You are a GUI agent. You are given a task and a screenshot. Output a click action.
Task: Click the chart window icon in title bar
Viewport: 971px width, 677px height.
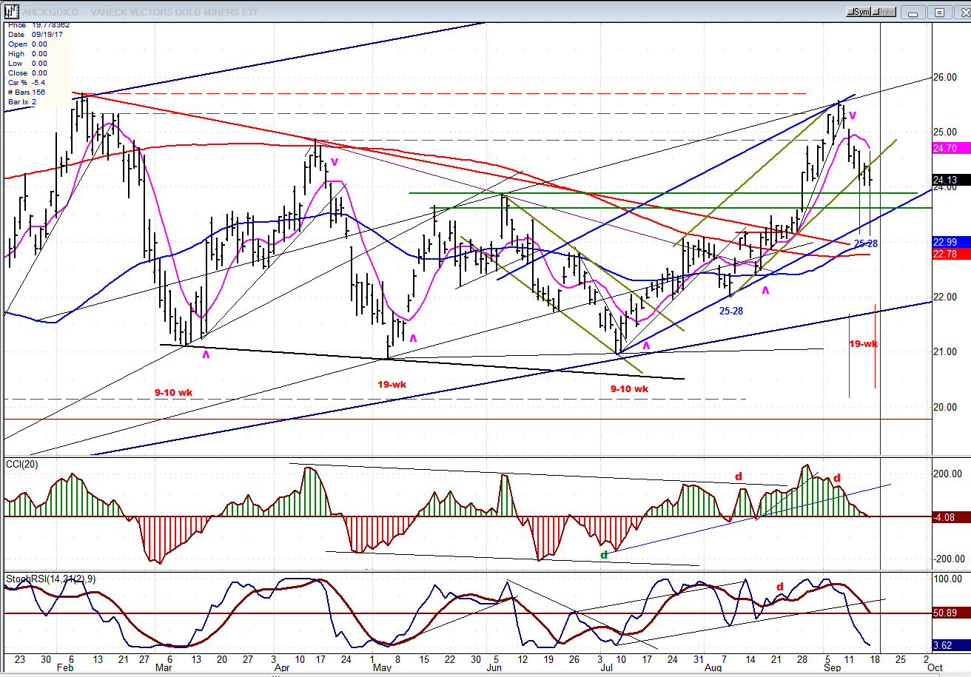pyautogui.click(x=11, y=12)
